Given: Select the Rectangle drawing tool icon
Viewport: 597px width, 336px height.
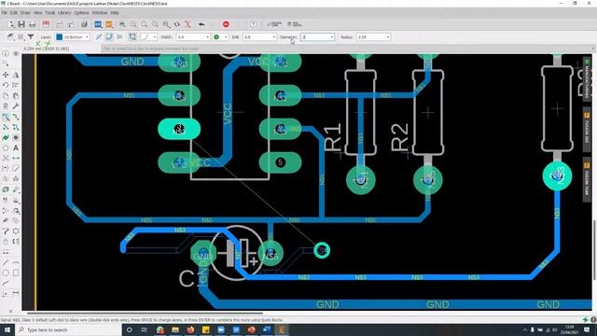Looking at the screenshot, I should coord(16,273).
